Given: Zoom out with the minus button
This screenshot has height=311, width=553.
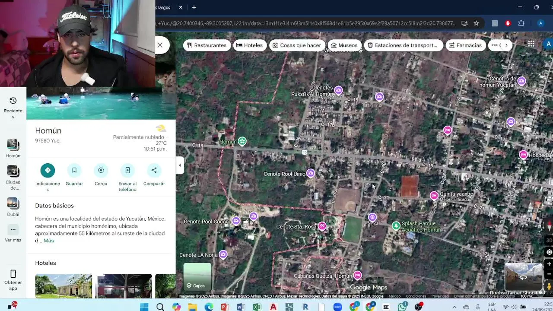Looking at the screenshot, I should tap(549, 274).
